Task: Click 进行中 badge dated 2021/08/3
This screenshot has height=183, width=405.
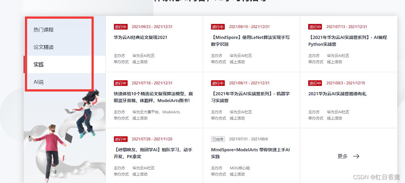Action: [x=315, y=83]
